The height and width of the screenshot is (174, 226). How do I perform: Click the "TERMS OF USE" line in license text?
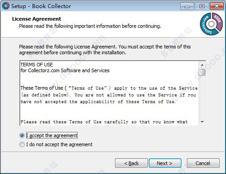[37, 65]
